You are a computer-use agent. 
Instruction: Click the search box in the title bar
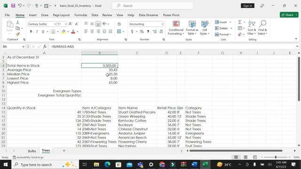pyautogui.click(x=152, y=6)
